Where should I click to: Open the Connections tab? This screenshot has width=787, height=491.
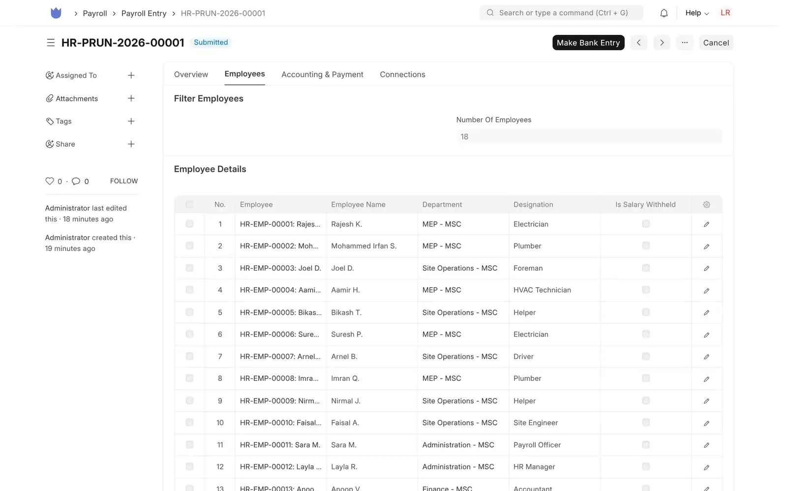click(x=402, y=75)
